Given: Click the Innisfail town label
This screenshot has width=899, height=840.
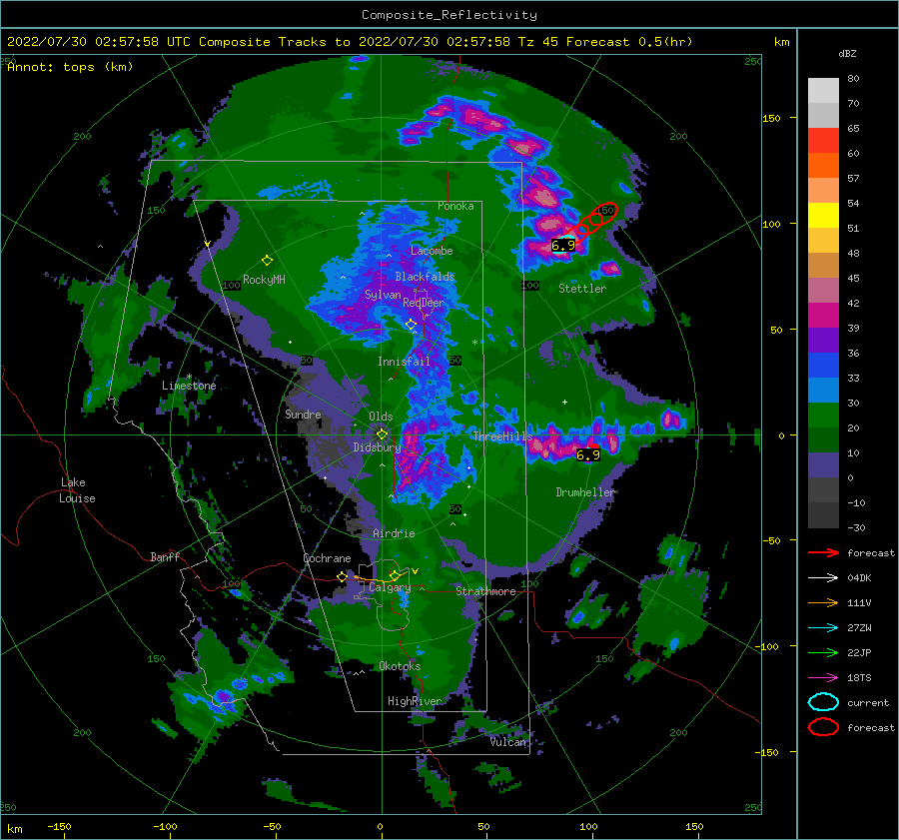Looking at the screenshot, I should click(x=404, y=362).
